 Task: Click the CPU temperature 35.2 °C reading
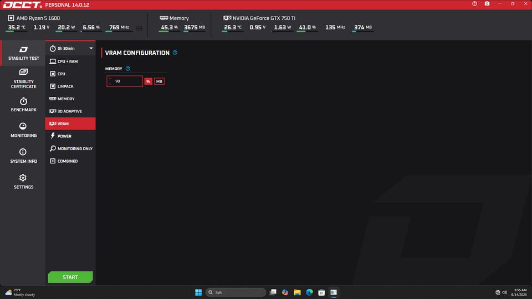point(16,28)
